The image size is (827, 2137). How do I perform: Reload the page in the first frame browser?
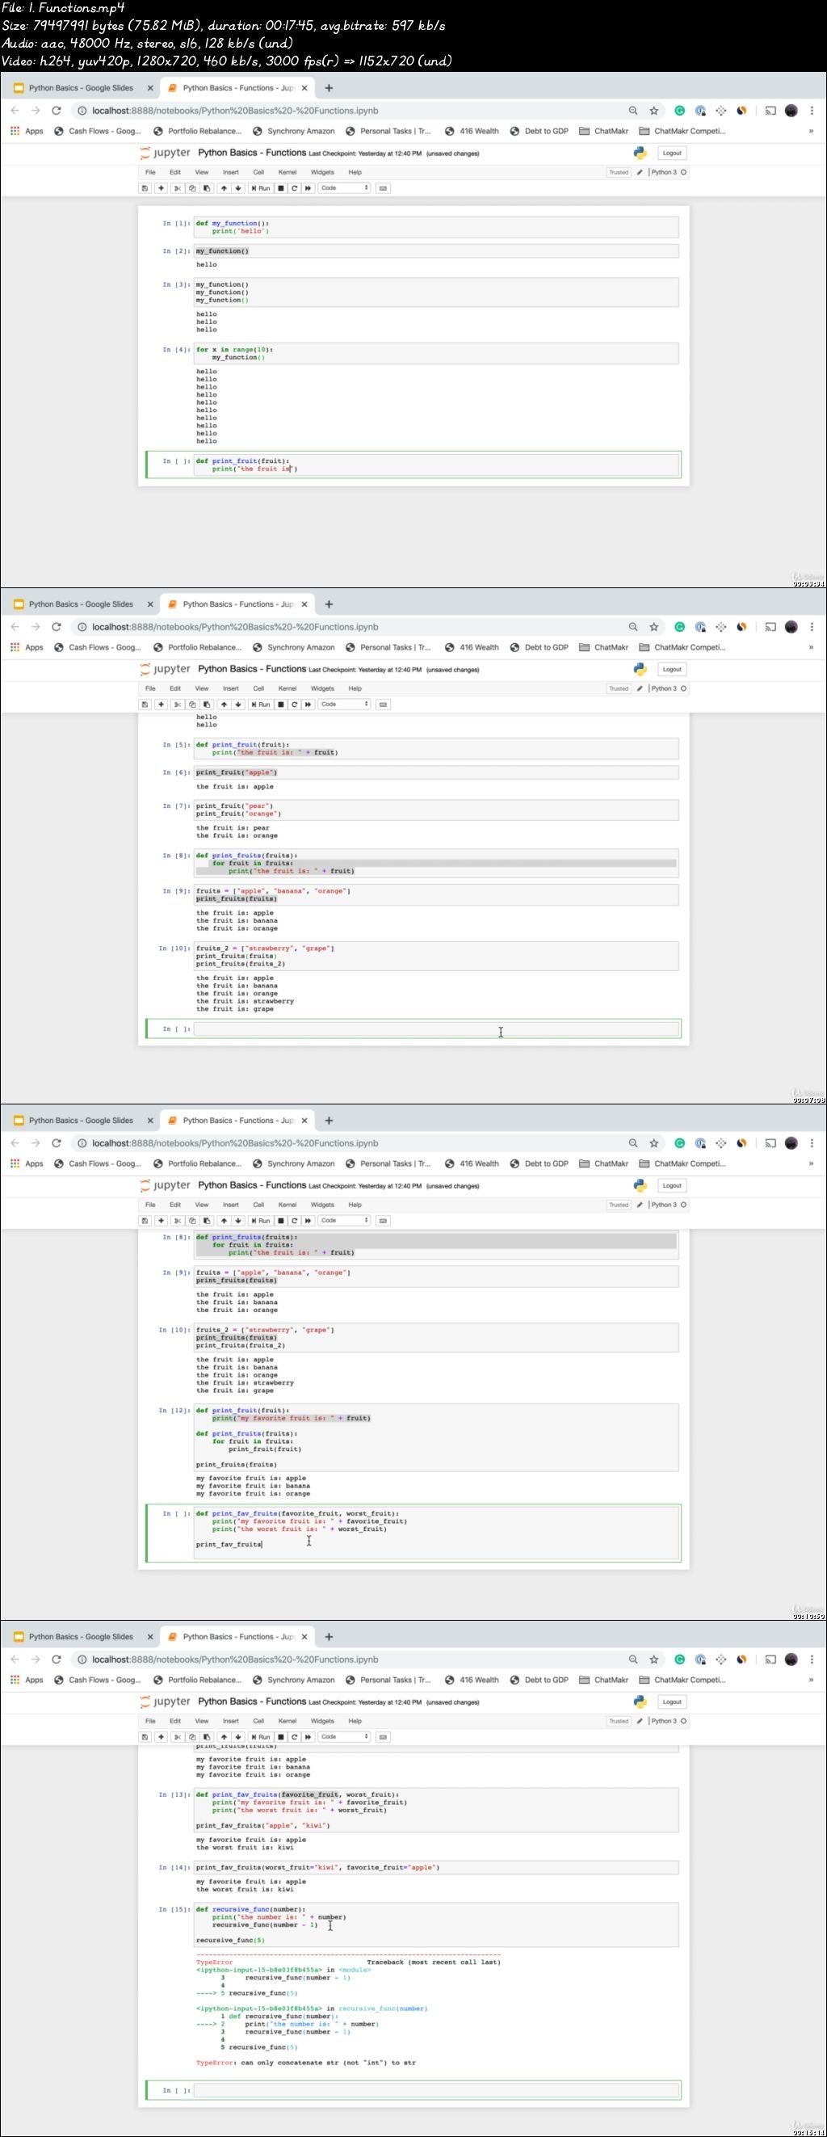click(x=57, y=111)
